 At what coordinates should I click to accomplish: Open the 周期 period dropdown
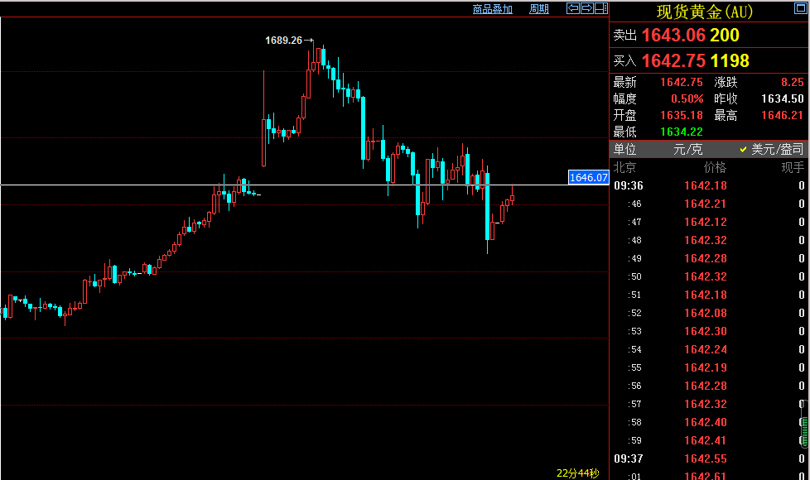coord(538,9)
